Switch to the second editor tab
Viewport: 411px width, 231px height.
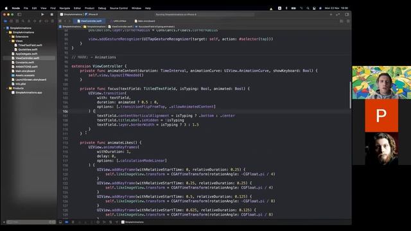118,21
